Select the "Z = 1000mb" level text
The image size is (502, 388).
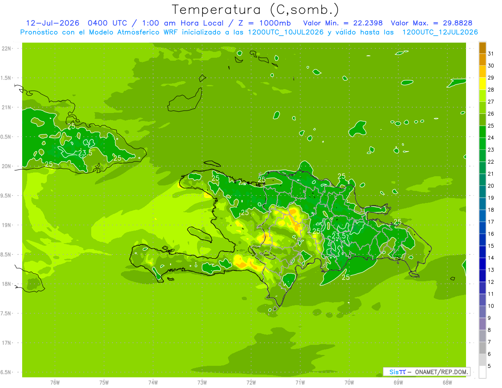pos(265,23)
